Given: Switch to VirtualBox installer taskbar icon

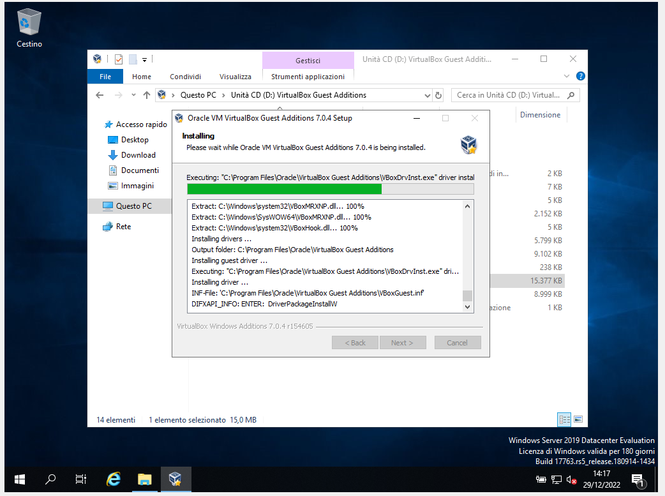Looking at the screenshot, I should (176, 479).
